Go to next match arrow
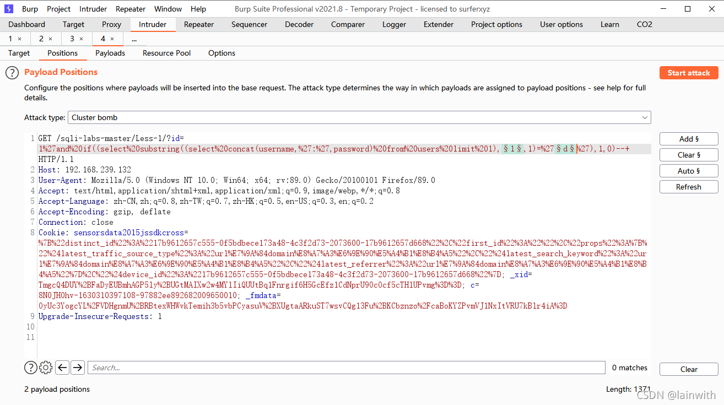Image resolution: width=724 pixels, height=405 pixels. pyautogui.click(x=78, y=368)
